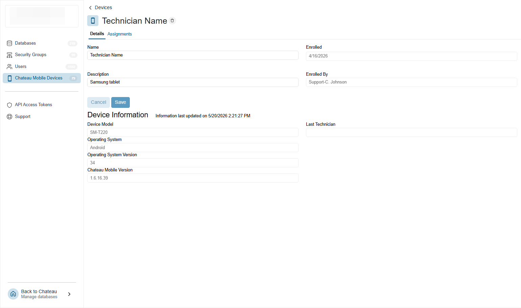Switch to the Assignments tab
Screen dimensions: 521x308
coord(120,34)
